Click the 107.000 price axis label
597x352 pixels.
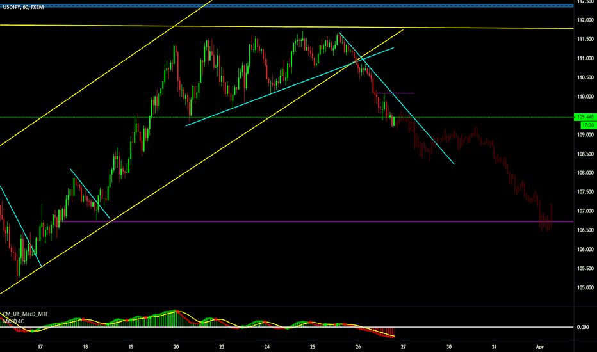tap(585, 211)
